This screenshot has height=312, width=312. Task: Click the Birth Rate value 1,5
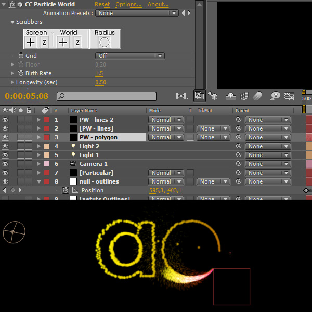99,73
